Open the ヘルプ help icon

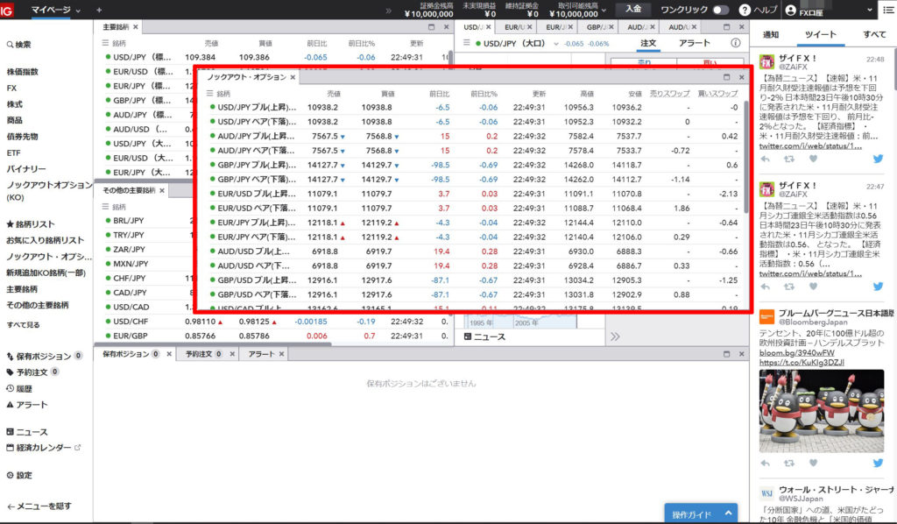pyautogui.click(x=745, y=10)
